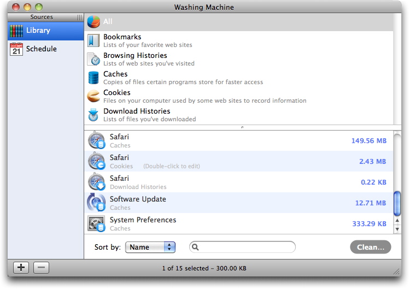The height and width of the screenshot is (289, 409).
Task: Click the Washing Machine window title
Action: pos(204,7)
